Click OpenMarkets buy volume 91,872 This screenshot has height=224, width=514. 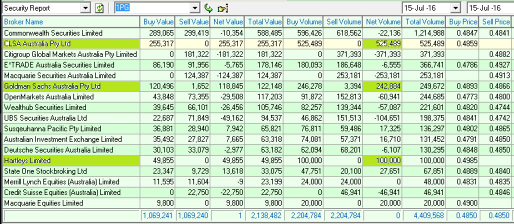pos(303,96)
